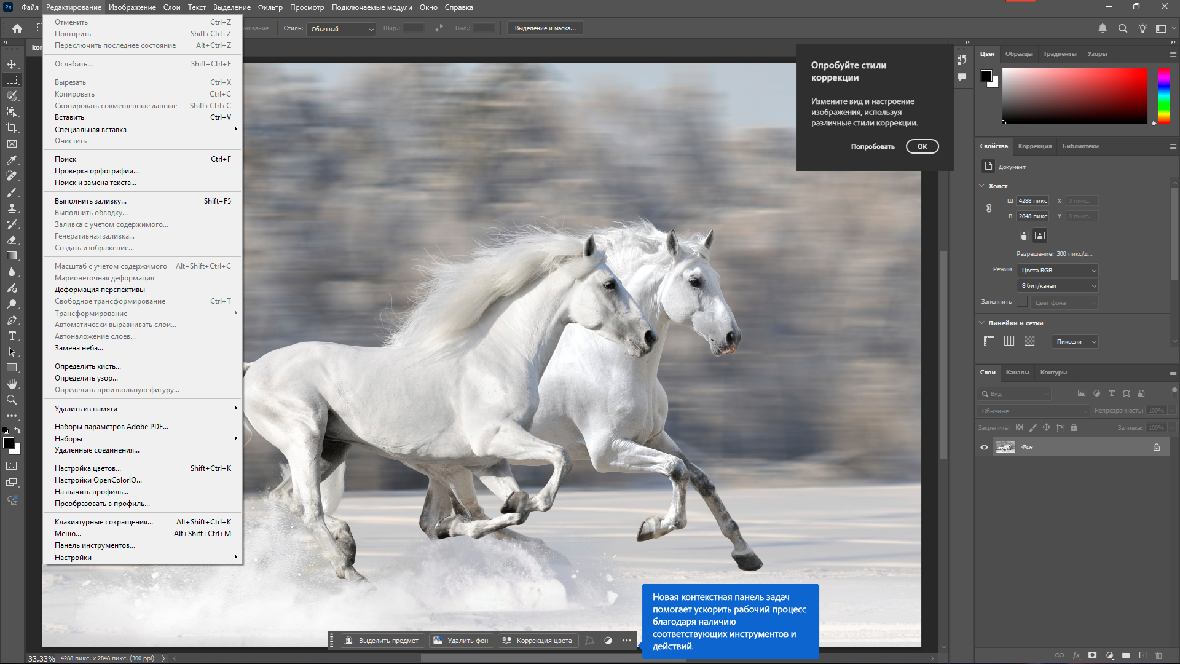1180x664 pixels.
Task: Click the canvas width field 4288 пикс
Action: tap(1033, 201)
